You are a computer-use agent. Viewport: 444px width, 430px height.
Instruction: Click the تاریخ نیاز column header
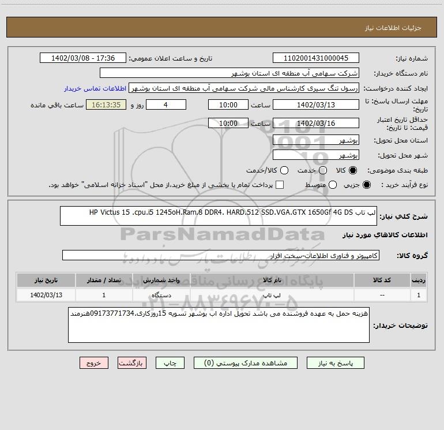[x=46, y=280]
